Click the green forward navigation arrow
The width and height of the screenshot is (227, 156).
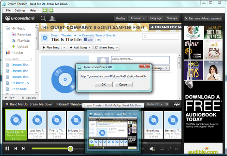(x=51, y=10)
